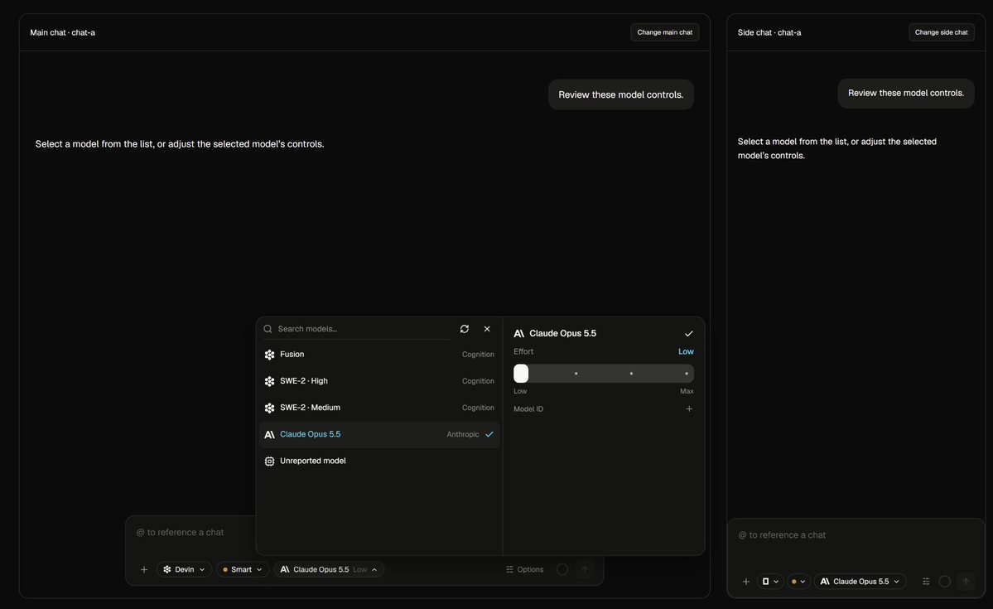Click the send arrow in main chat
Image resolution: width=993 pixels, height=609 pixels.
tap(586, 570)
